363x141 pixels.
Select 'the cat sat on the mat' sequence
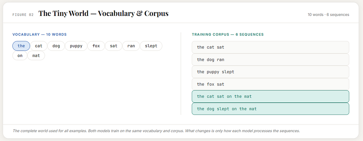pyautogui.click(x=270, y=96)
